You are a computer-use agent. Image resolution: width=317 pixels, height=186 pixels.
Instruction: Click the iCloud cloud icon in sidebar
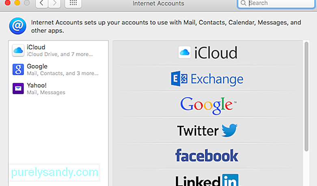tap(18, 50)
